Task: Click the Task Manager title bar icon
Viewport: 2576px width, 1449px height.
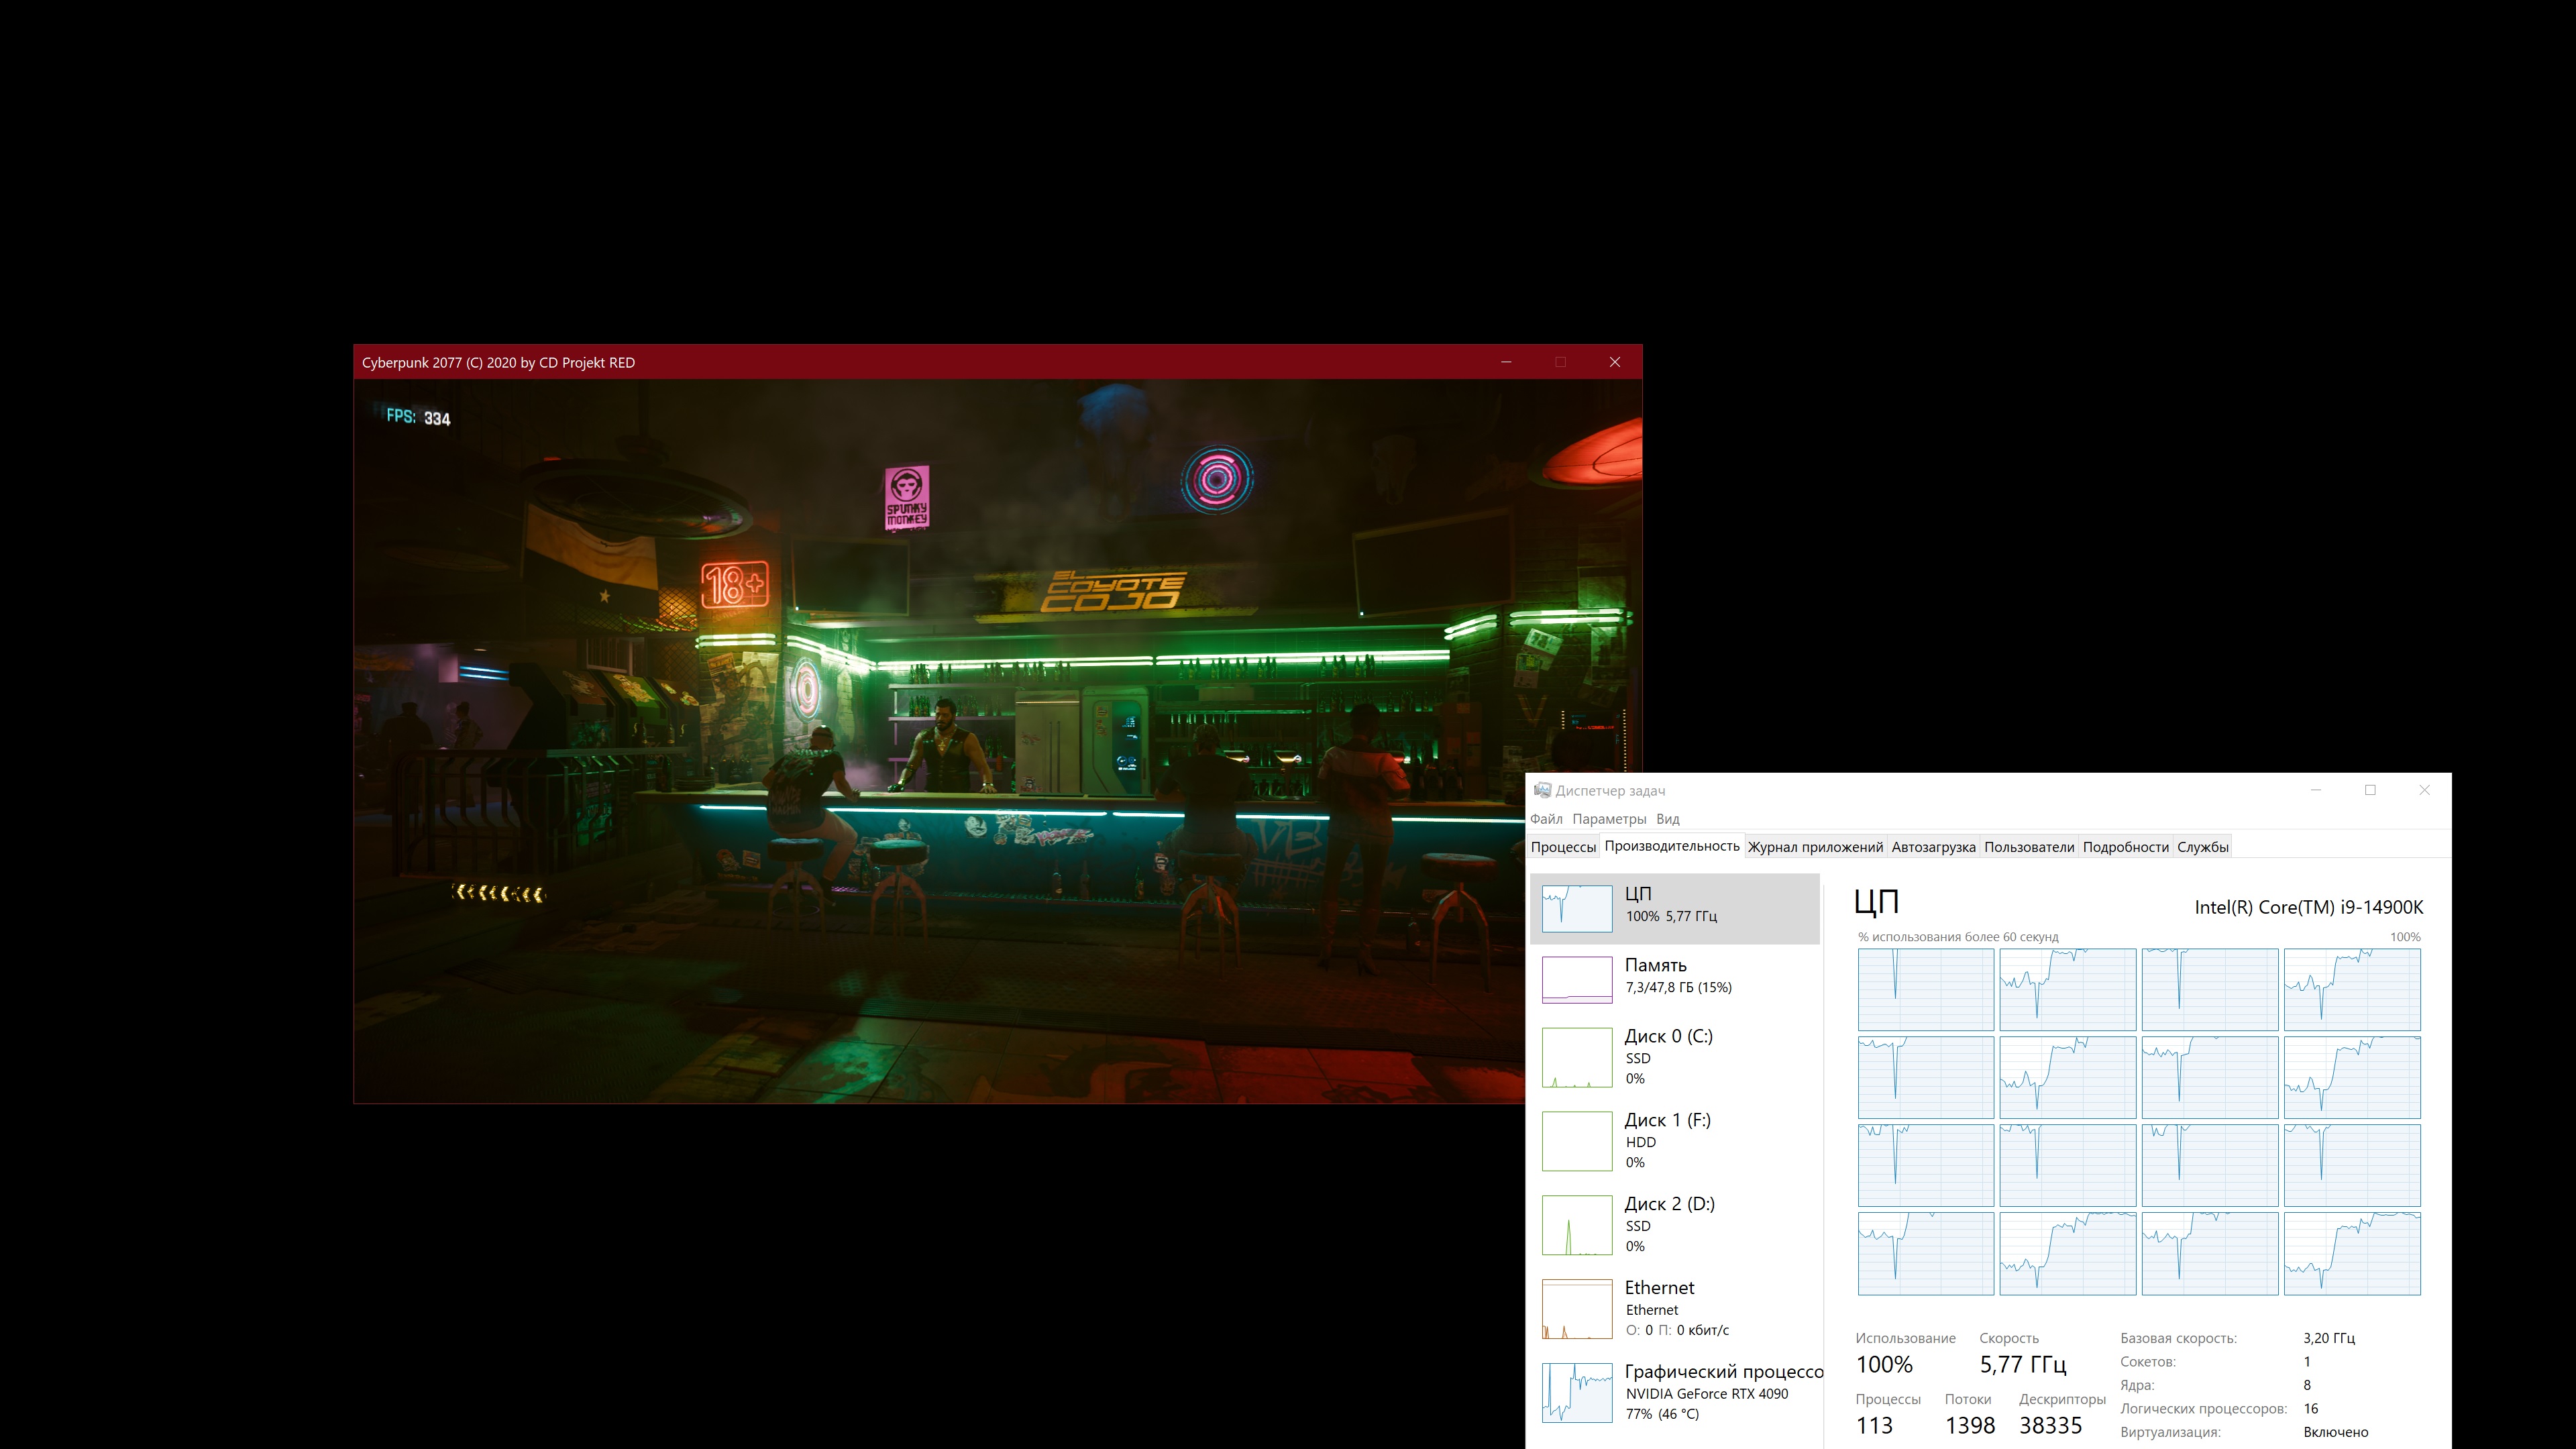Action: click(1542, 791)
